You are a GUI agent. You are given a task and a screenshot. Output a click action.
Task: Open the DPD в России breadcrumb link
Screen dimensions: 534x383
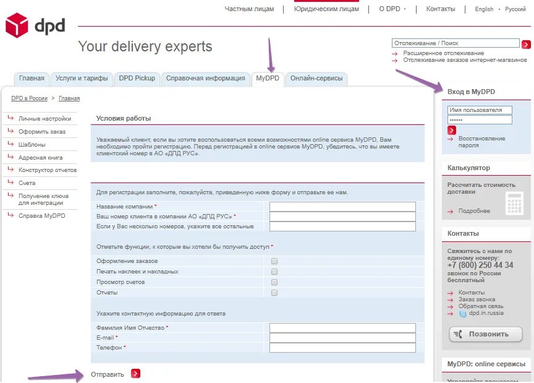pos(29,98)
